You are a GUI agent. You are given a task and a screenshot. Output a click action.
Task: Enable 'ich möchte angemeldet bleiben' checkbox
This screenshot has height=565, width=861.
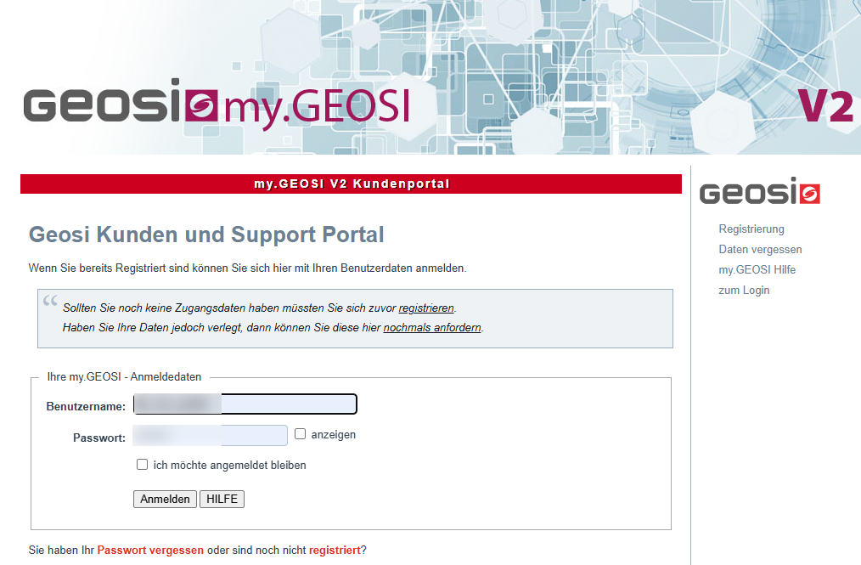coord(142,465)
